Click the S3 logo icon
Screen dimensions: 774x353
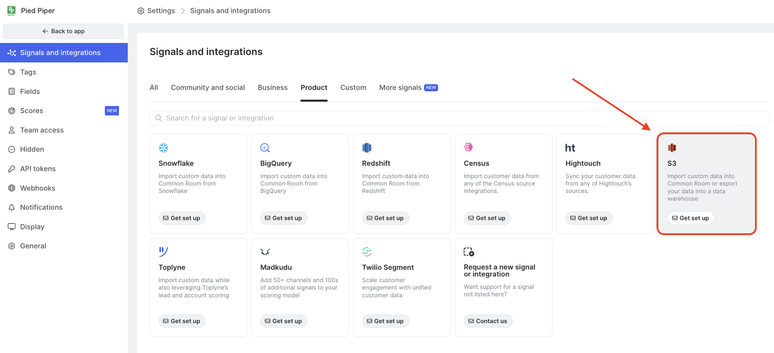[x=672, y=147]
